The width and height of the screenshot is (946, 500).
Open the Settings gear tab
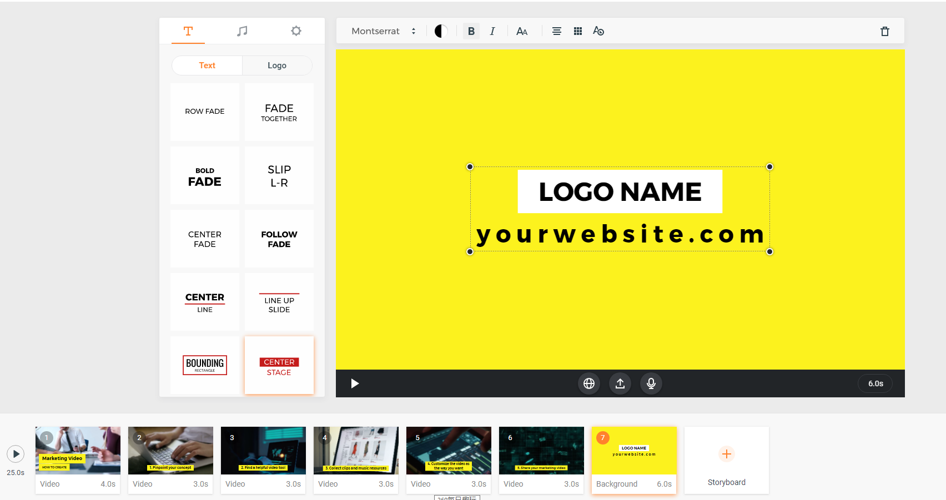tap(296, 31)
